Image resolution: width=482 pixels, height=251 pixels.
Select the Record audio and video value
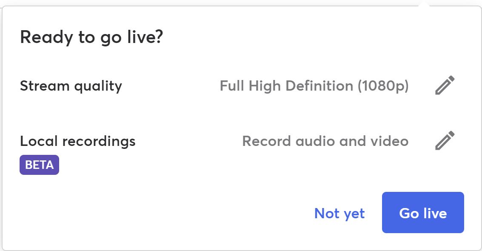325,141
